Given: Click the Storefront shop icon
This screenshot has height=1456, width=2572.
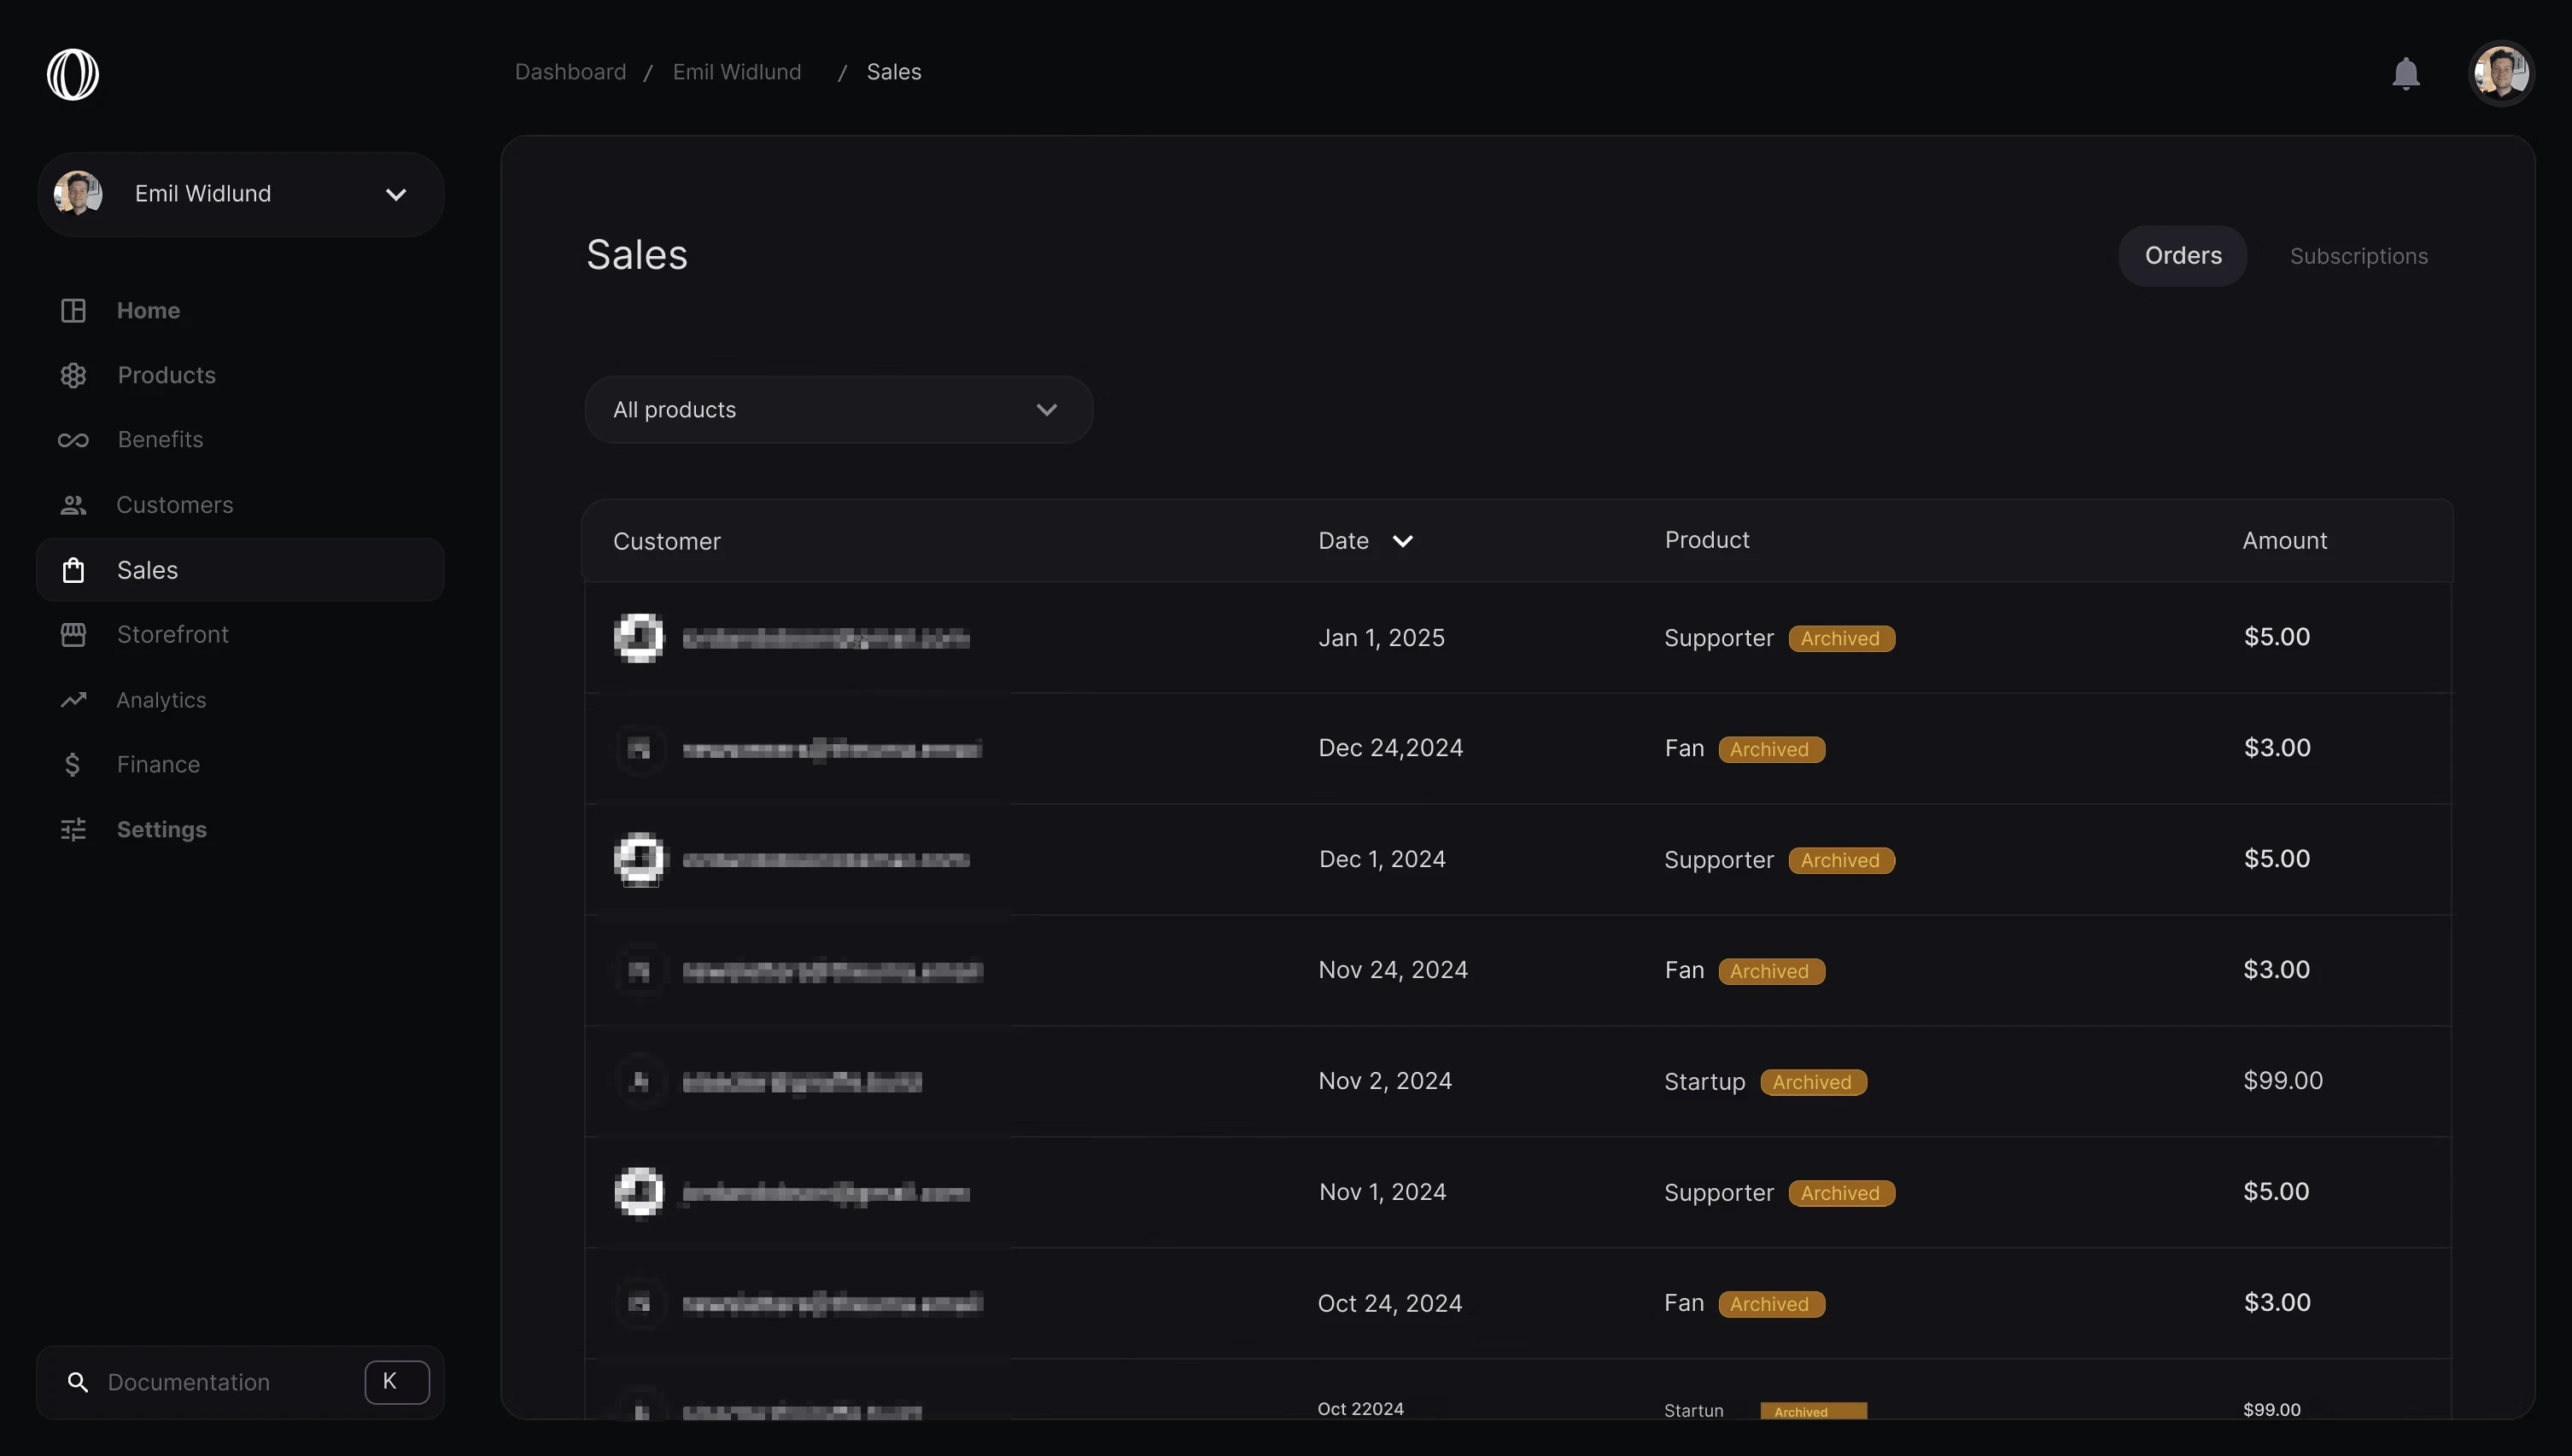Looking at the screenshot, I should 73,635.
